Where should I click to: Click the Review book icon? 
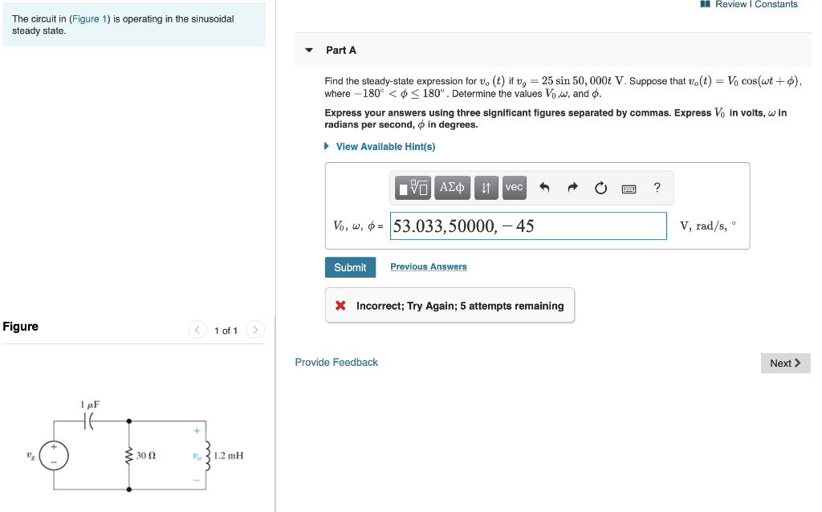[x=705, y=4]
